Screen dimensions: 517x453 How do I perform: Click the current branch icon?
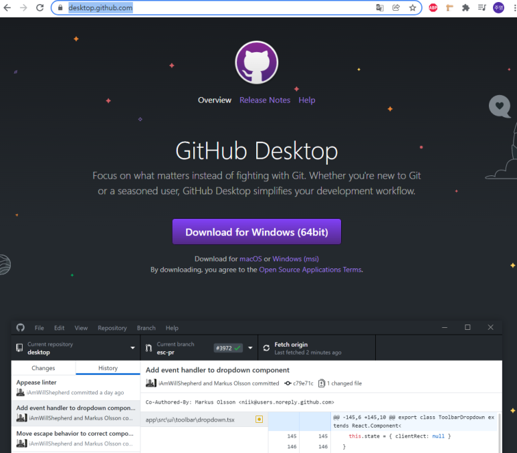click(148, 348)
